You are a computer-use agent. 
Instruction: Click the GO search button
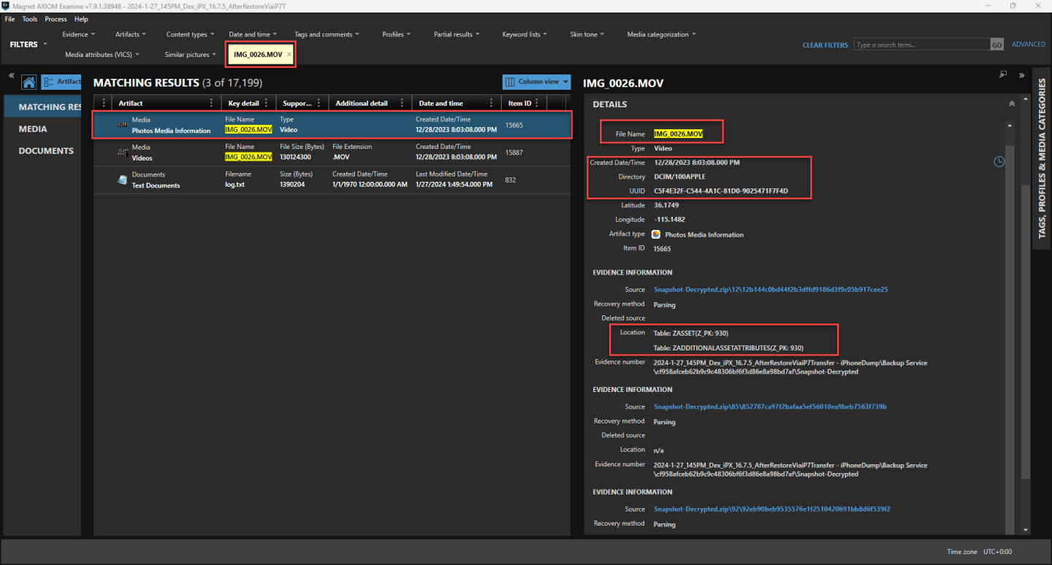pyautogui.click(x=996, y=45)
